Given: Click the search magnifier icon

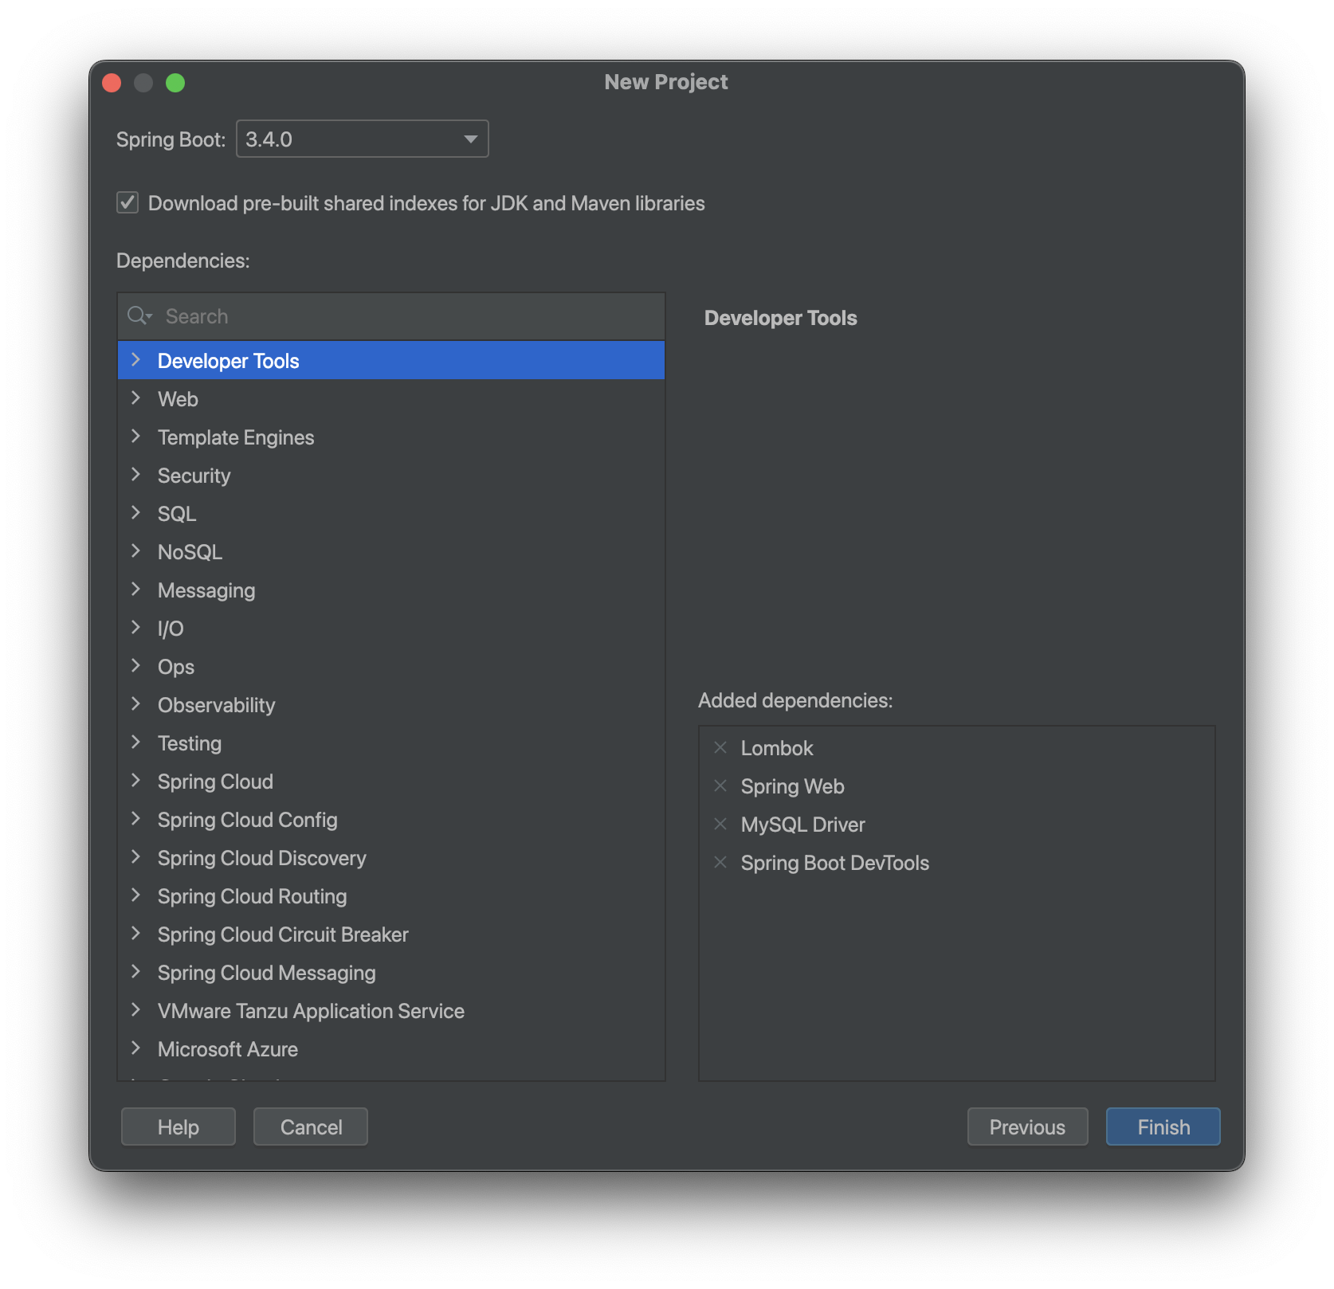Looking at the screenshot, I should coord(139,315).
